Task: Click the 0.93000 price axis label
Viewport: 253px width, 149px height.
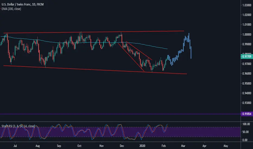Action: [x=247, y=103]
